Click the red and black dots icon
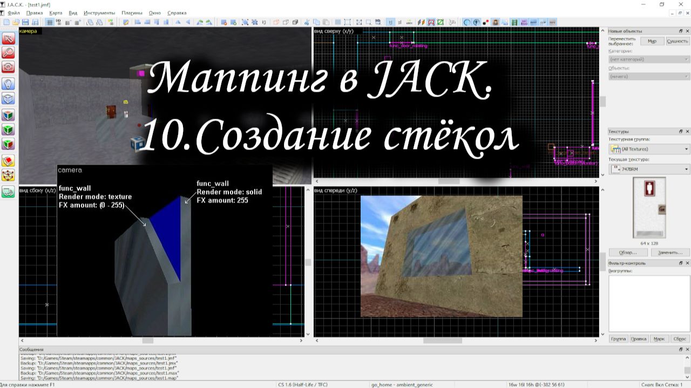This screenshot has height=388, width=691. point(485,22)
